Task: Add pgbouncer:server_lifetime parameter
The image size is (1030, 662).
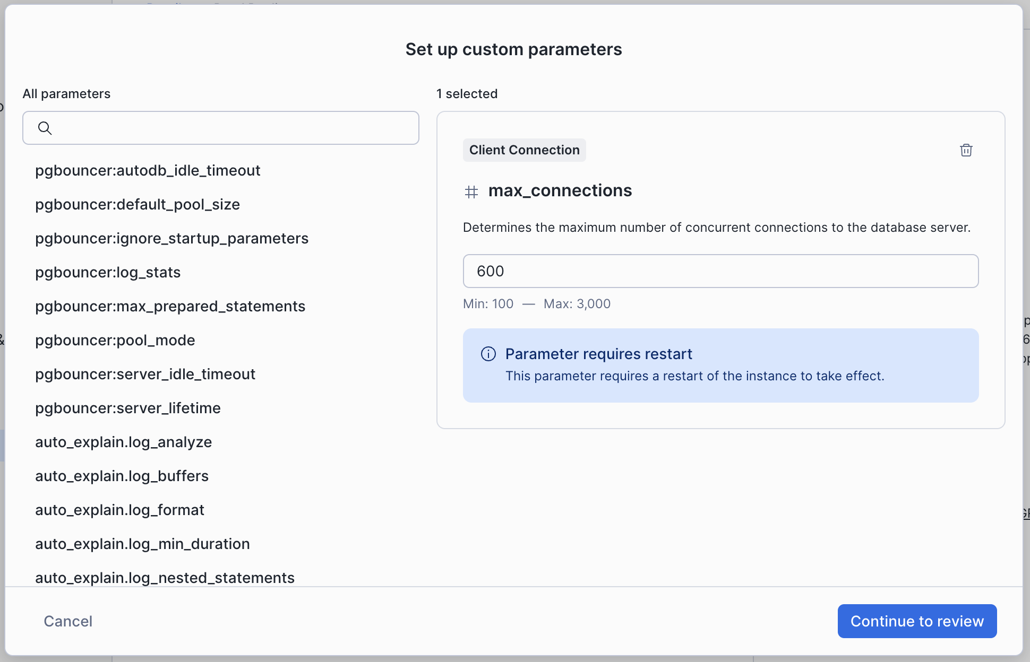Action: pos(128,408)
